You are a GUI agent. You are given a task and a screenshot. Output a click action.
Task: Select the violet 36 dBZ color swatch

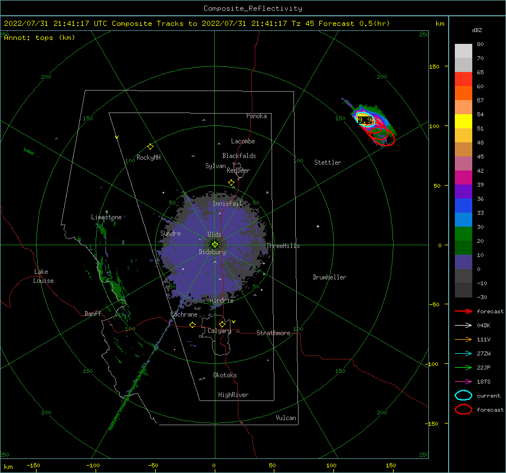(463, 192)
